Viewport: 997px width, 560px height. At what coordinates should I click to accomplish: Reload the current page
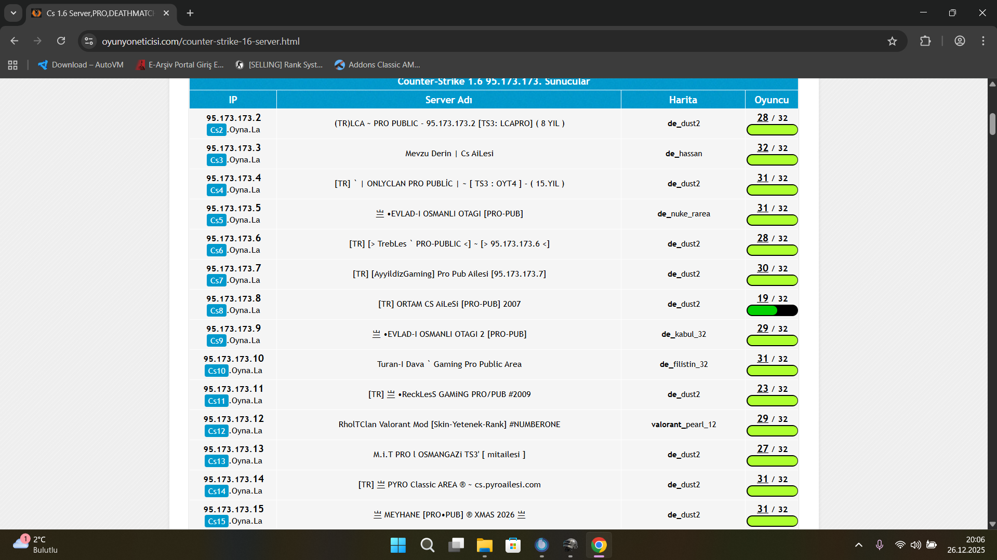(x=61, y=41)
